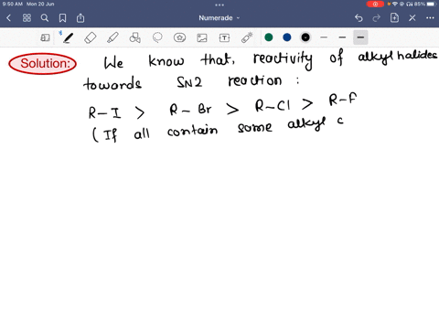
Task: Redo the last undone action
Action: 377,18
